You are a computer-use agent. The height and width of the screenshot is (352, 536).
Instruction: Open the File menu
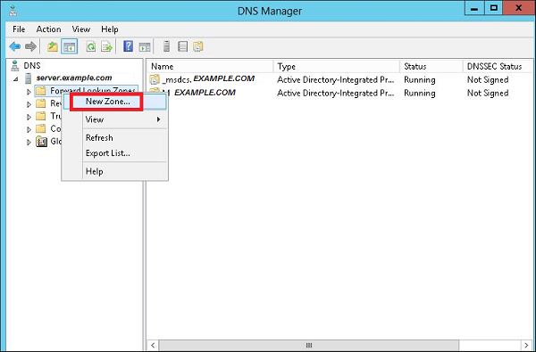click(19, 29)
